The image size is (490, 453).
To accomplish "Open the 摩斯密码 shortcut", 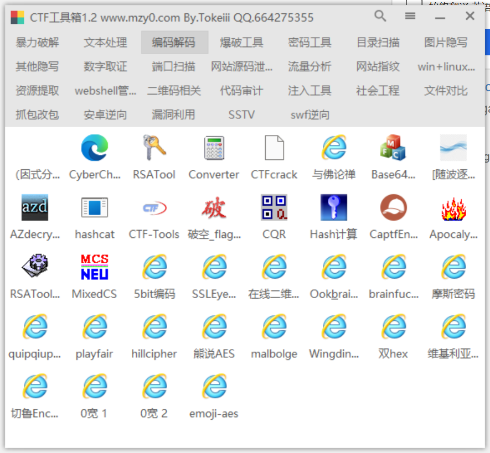I will (453, 268).
